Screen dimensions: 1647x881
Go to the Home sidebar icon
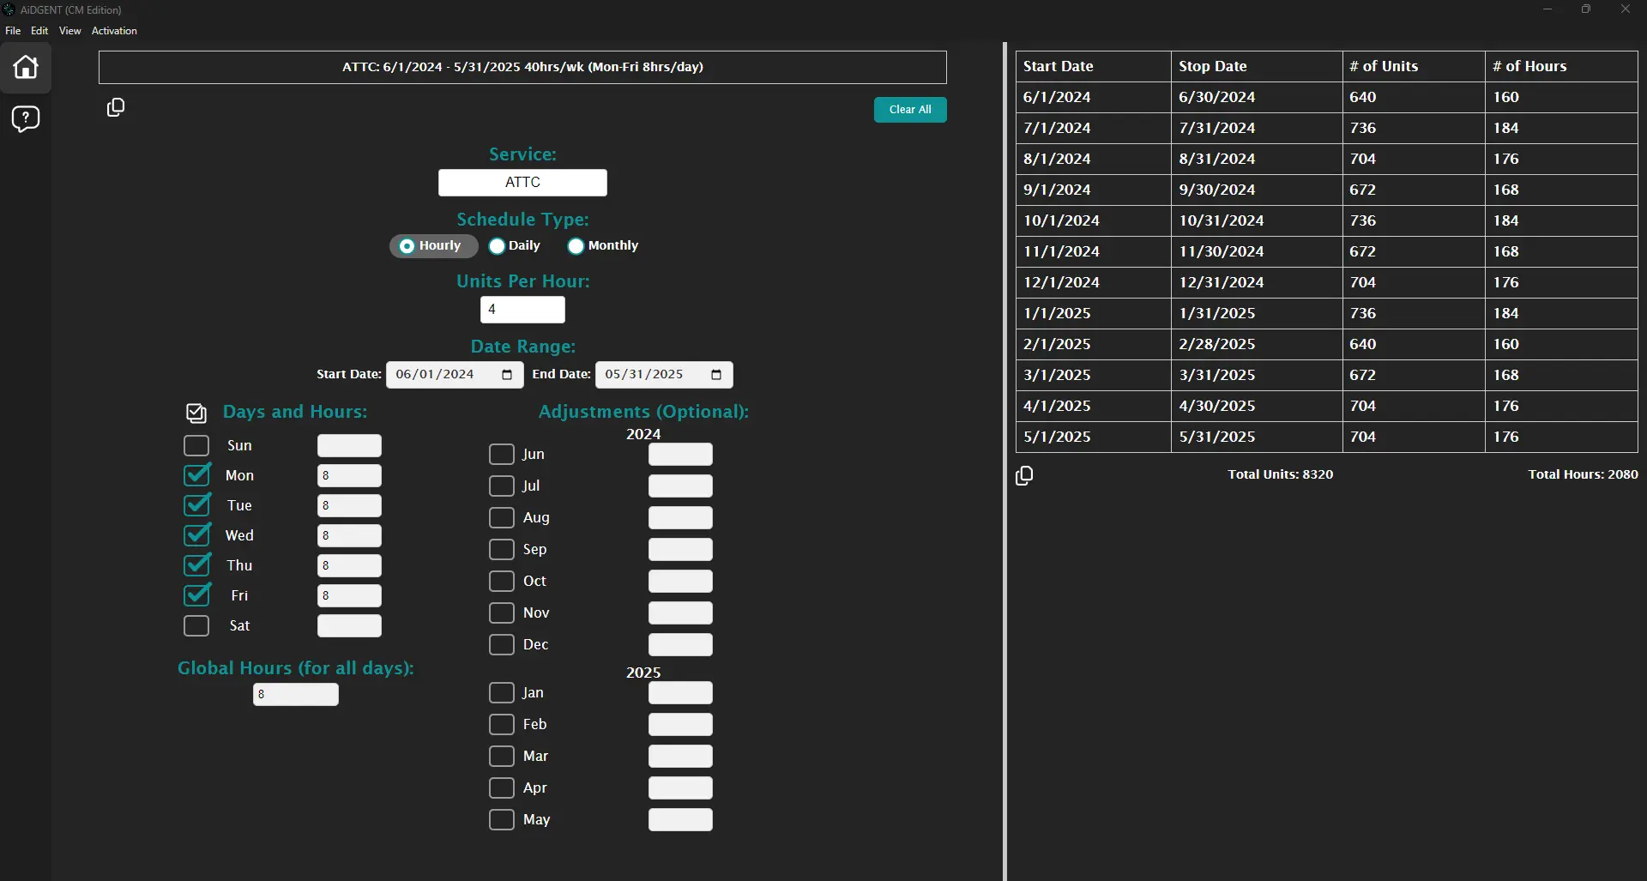click(26, 67)
